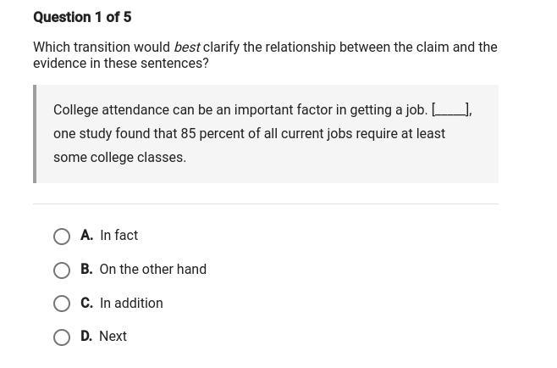Viewport: 557px width, 368px height.
Task: Click the bold letter 'B.' label
Action: point(86,270)
